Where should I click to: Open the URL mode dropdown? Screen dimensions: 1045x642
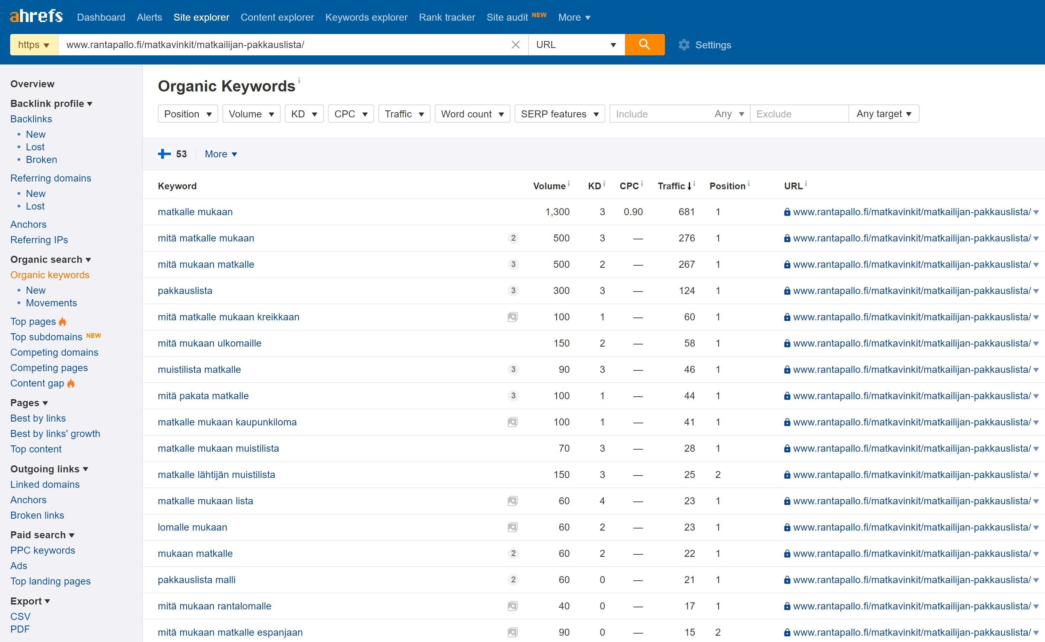coord(576,45)
